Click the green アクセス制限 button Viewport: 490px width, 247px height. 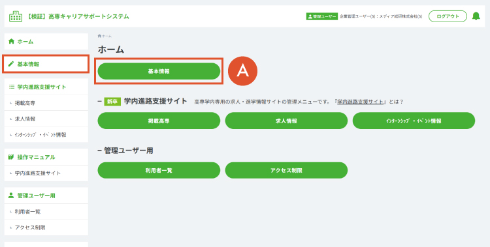pos(286,170)
